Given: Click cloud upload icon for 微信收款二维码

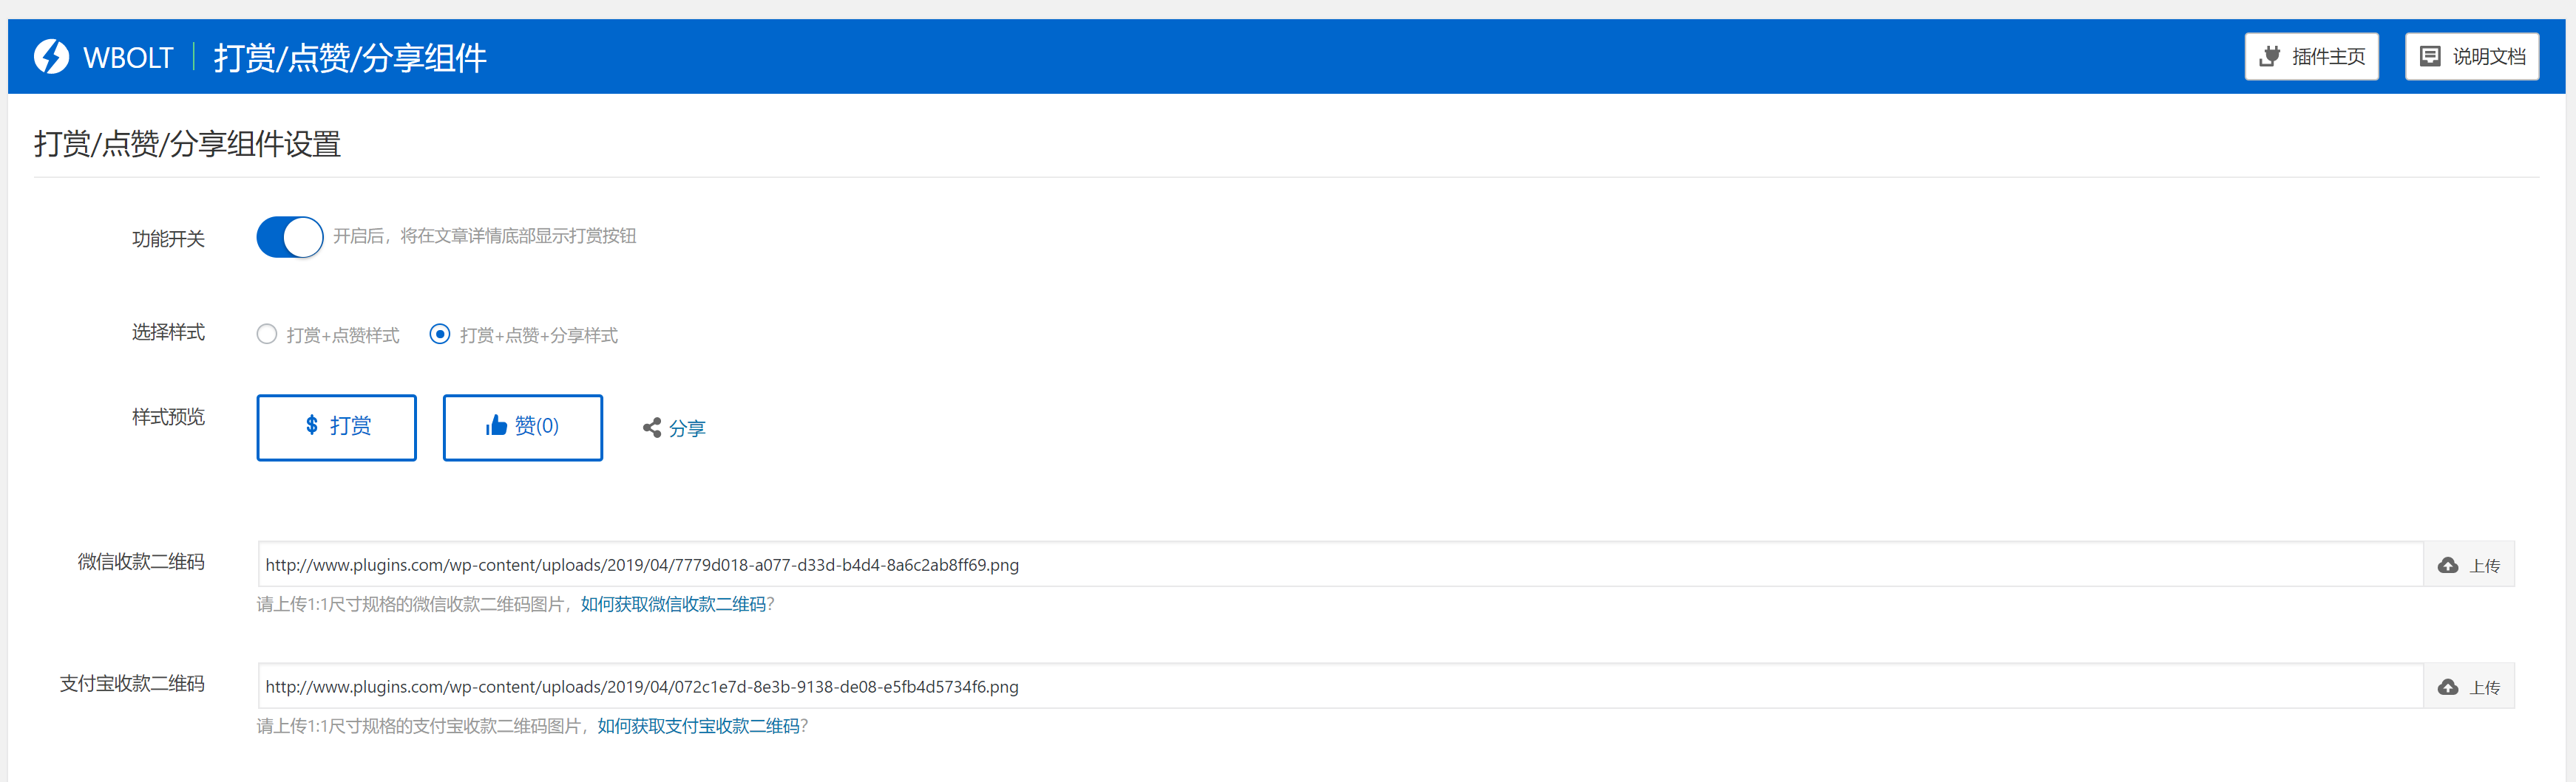Looking at the screenshot, I should (2448, 566).
